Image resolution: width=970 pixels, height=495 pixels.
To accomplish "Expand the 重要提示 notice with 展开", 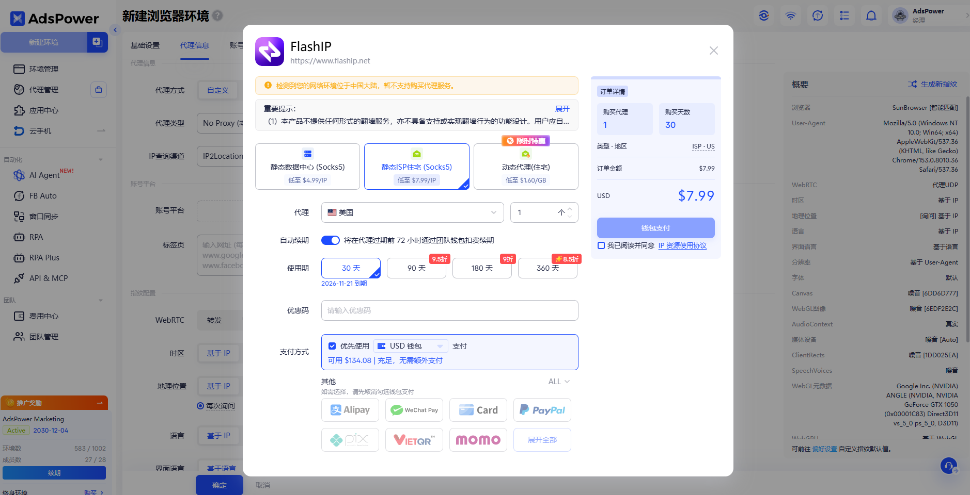I will pyautogui.click(x=562, y=109).
